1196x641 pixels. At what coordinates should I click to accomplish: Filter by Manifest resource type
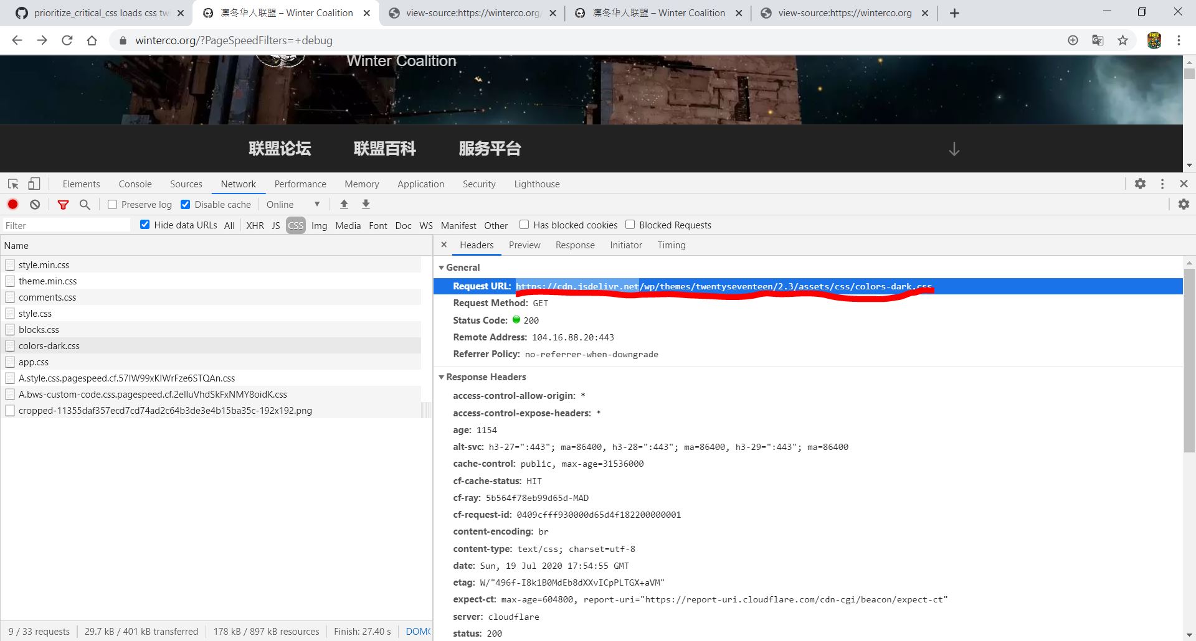pyautogui.click(x=458, y=225)
